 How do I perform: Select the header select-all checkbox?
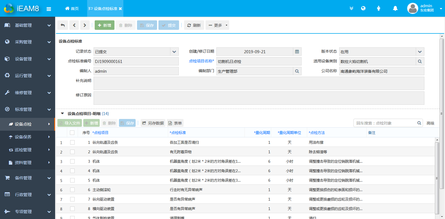72,133
